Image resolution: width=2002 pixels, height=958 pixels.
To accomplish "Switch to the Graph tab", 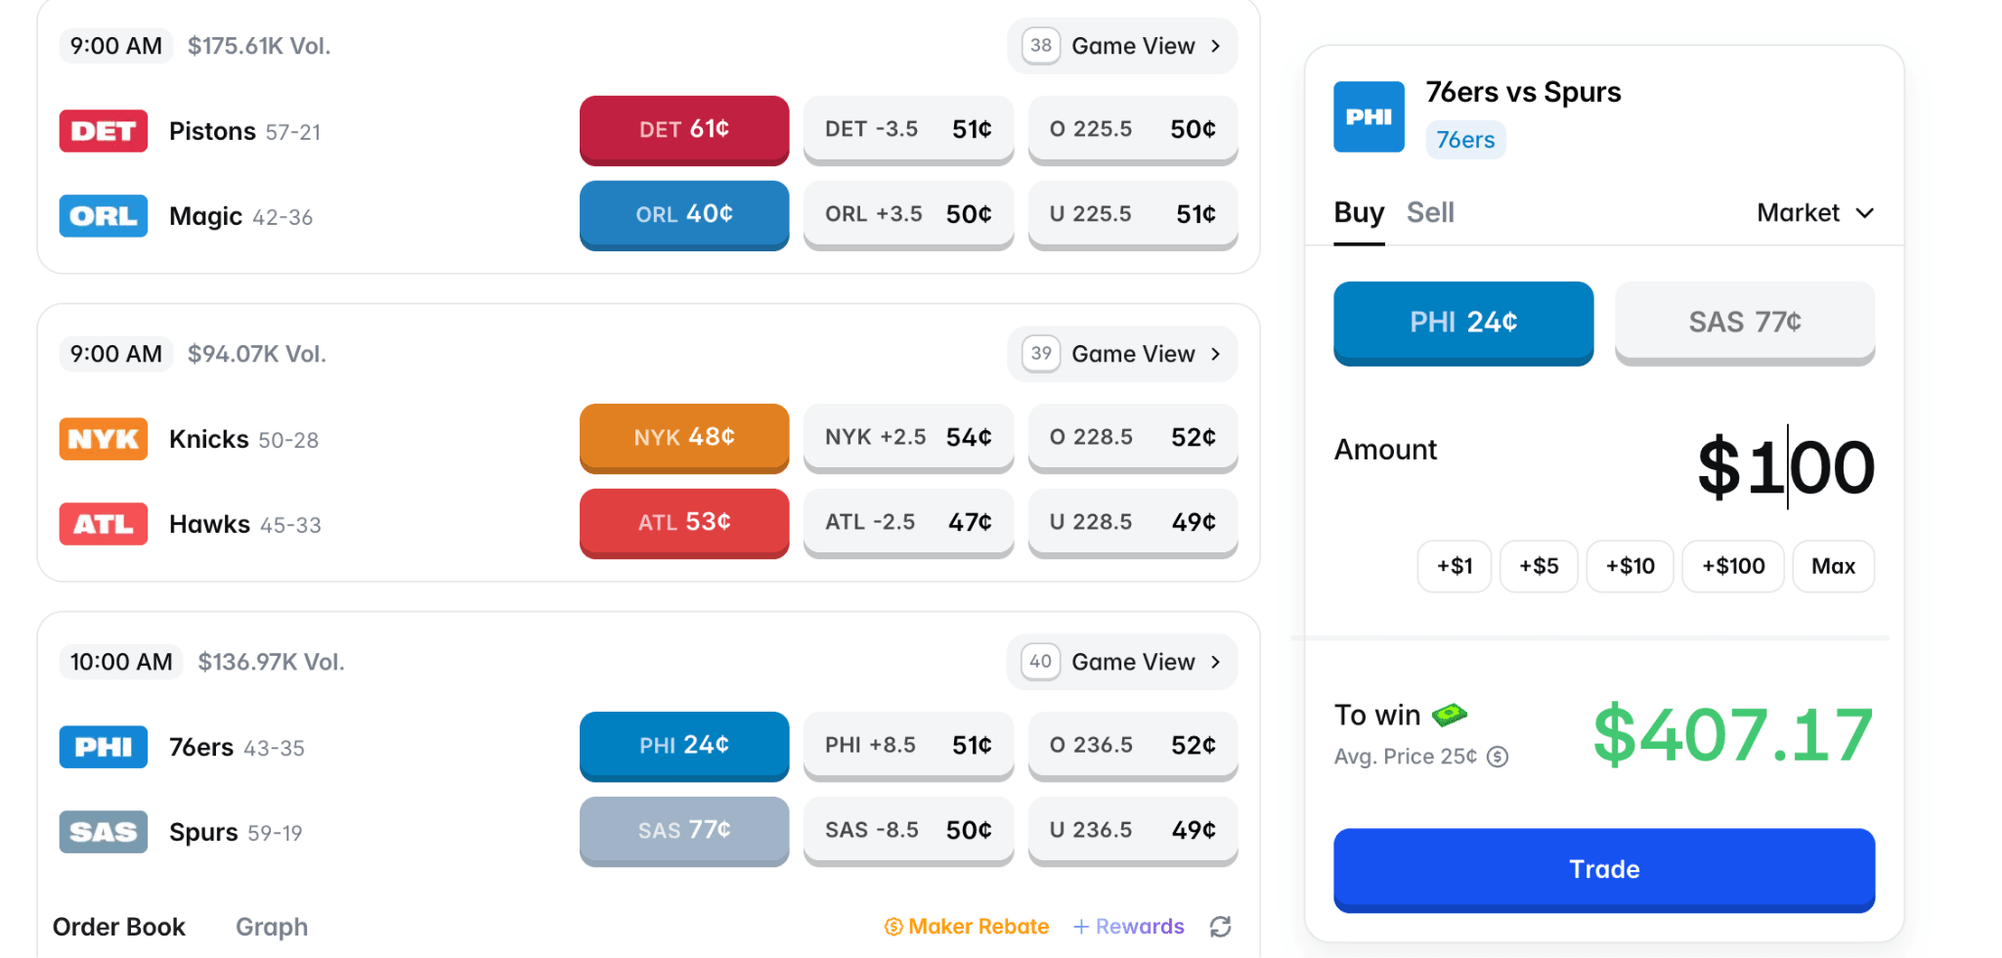I will click(x=272, y=927).
